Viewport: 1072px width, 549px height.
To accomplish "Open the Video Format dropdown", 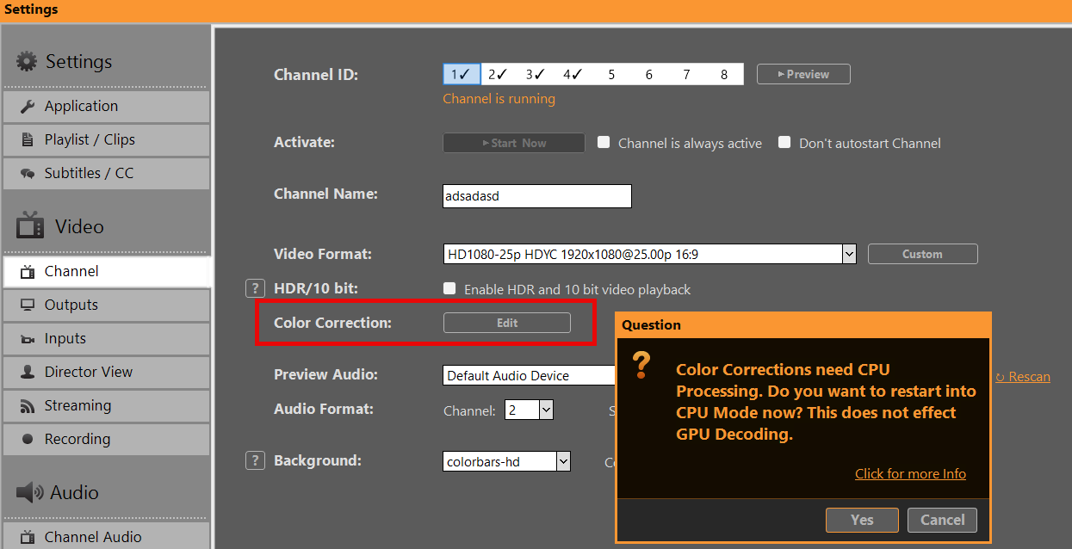I will (848, 254).
